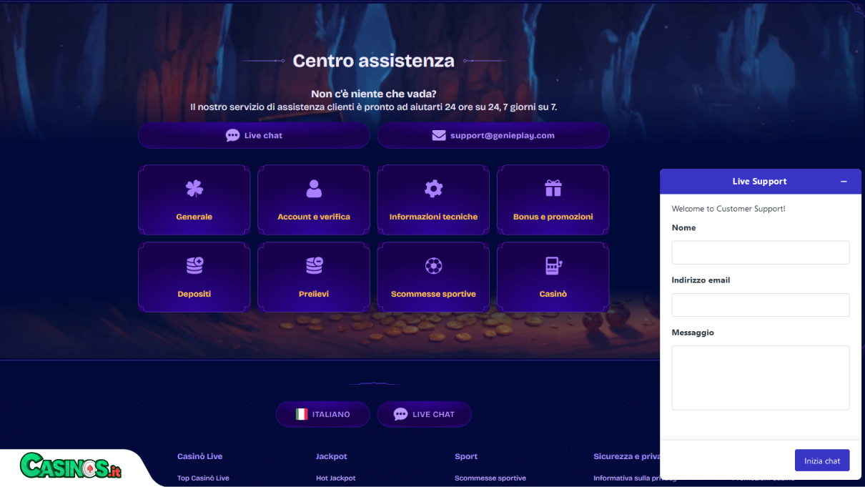The height and width of the screenshot is (487, 865).
Task: Click the Inizia chat button
Action: 822,461
